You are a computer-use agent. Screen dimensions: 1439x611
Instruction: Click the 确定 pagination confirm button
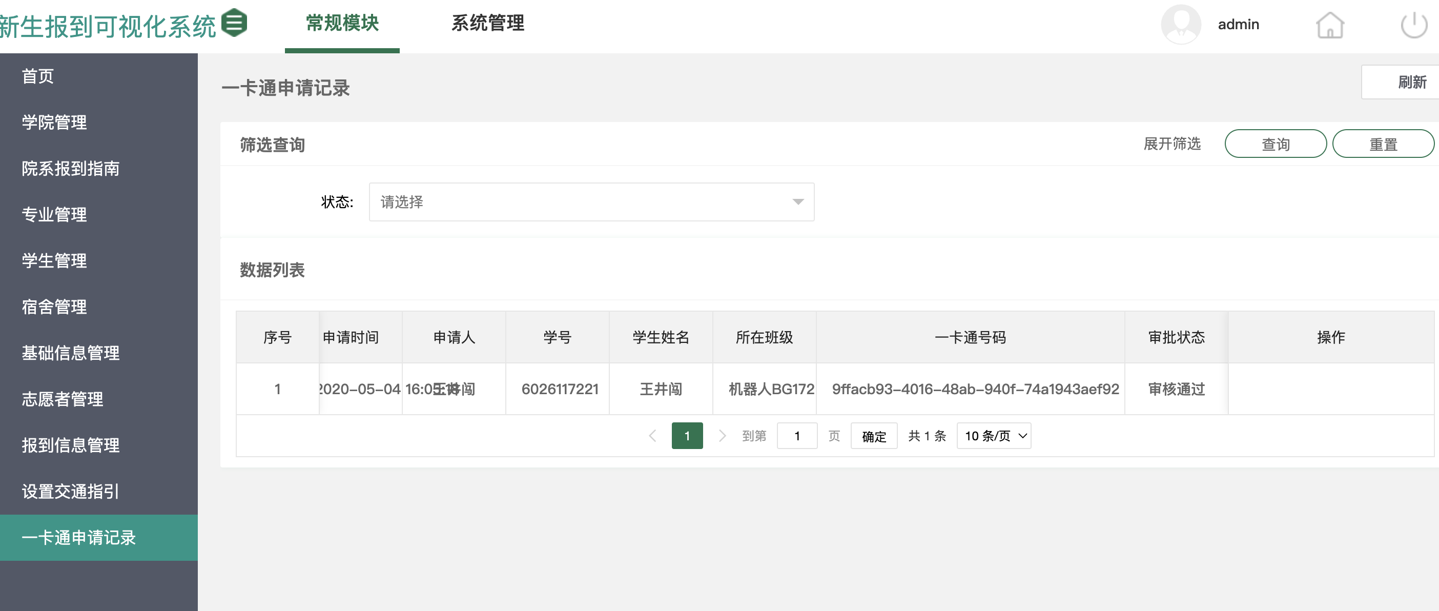tap(874, 436)
